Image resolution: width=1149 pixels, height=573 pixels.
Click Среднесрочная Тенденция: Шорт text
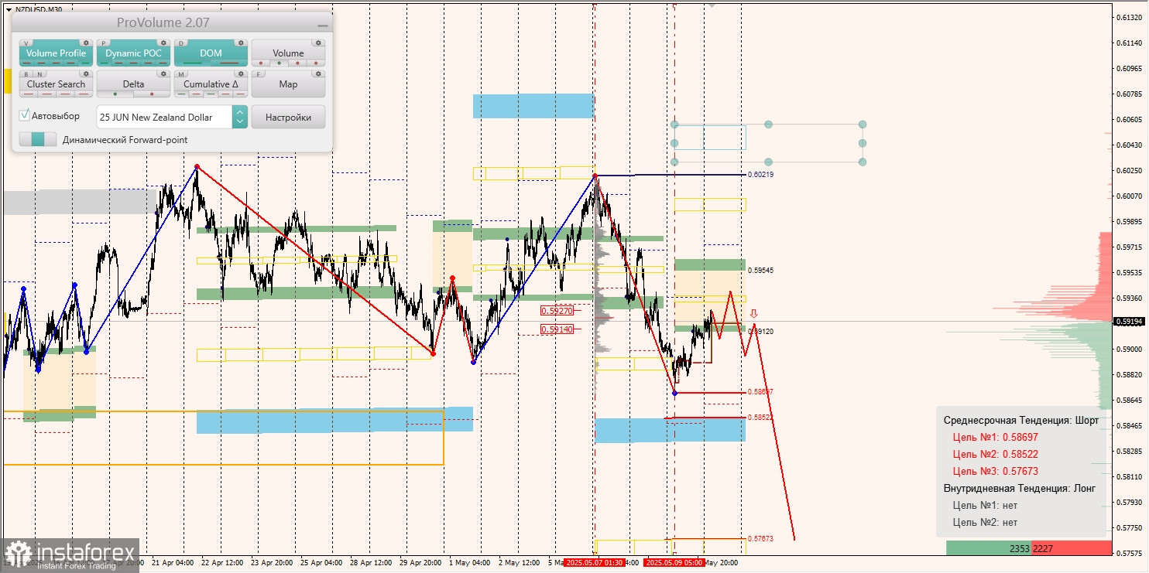[x=1020, y=420]
